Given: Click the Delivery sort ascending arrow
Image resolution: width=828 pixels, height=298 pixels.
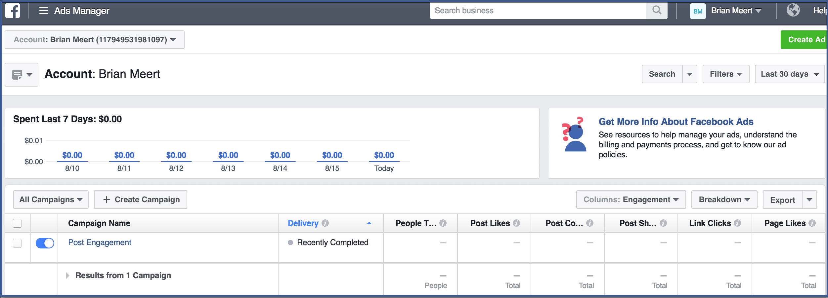Looking at the screenshot, I should click(369, 223).
